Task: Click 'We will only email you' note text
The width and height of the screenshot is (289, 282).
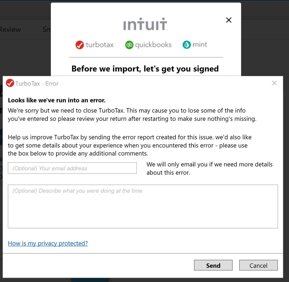Action: click(209, 168)
